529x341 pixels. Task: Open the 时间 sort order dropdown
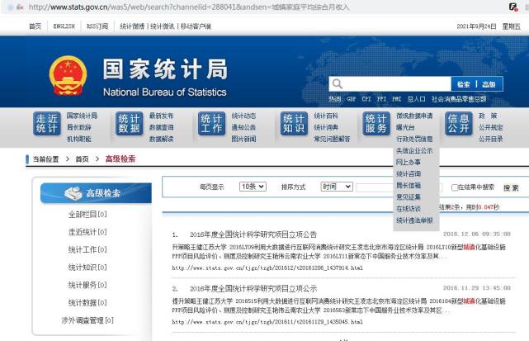pos(337,187)
